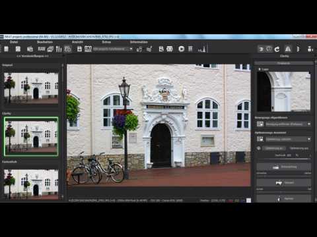Screen dimensions: 317x237
Task: Select the Import preset thumbnail
Action: 31,88
